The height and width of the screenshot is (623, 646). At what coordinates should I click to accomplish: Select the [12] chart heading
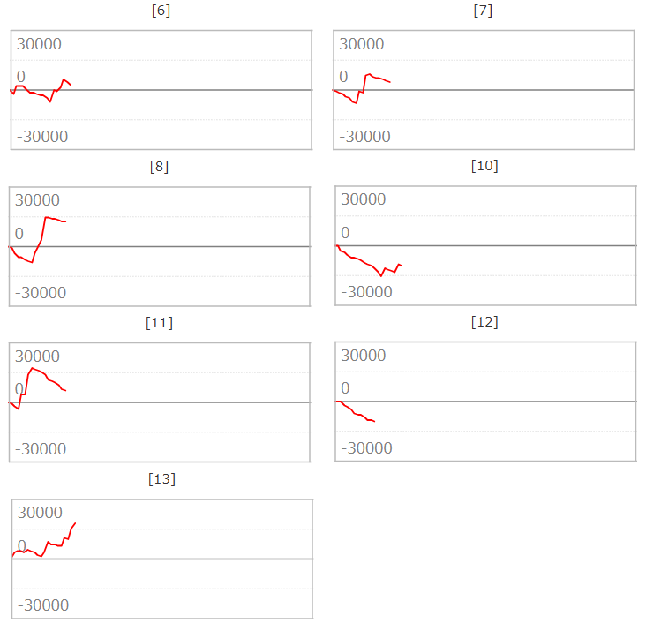point(485,322)
